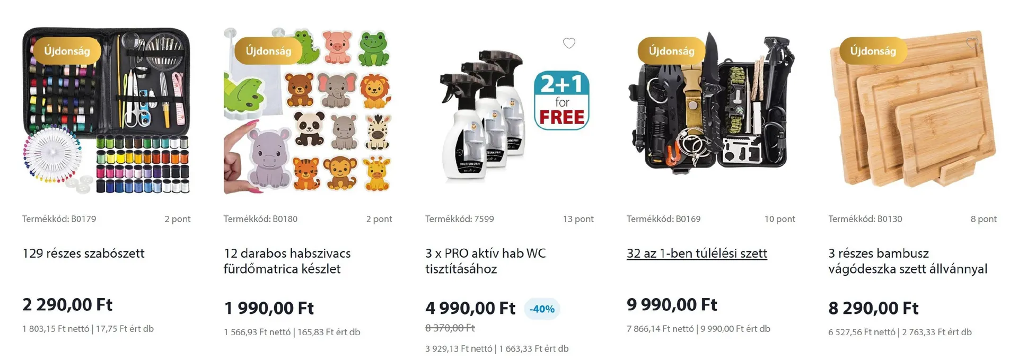Open the 129 részes szabószett product image
Image resolution: width=1018 pixels, height=359 pixels.
[x=106, y=111]
